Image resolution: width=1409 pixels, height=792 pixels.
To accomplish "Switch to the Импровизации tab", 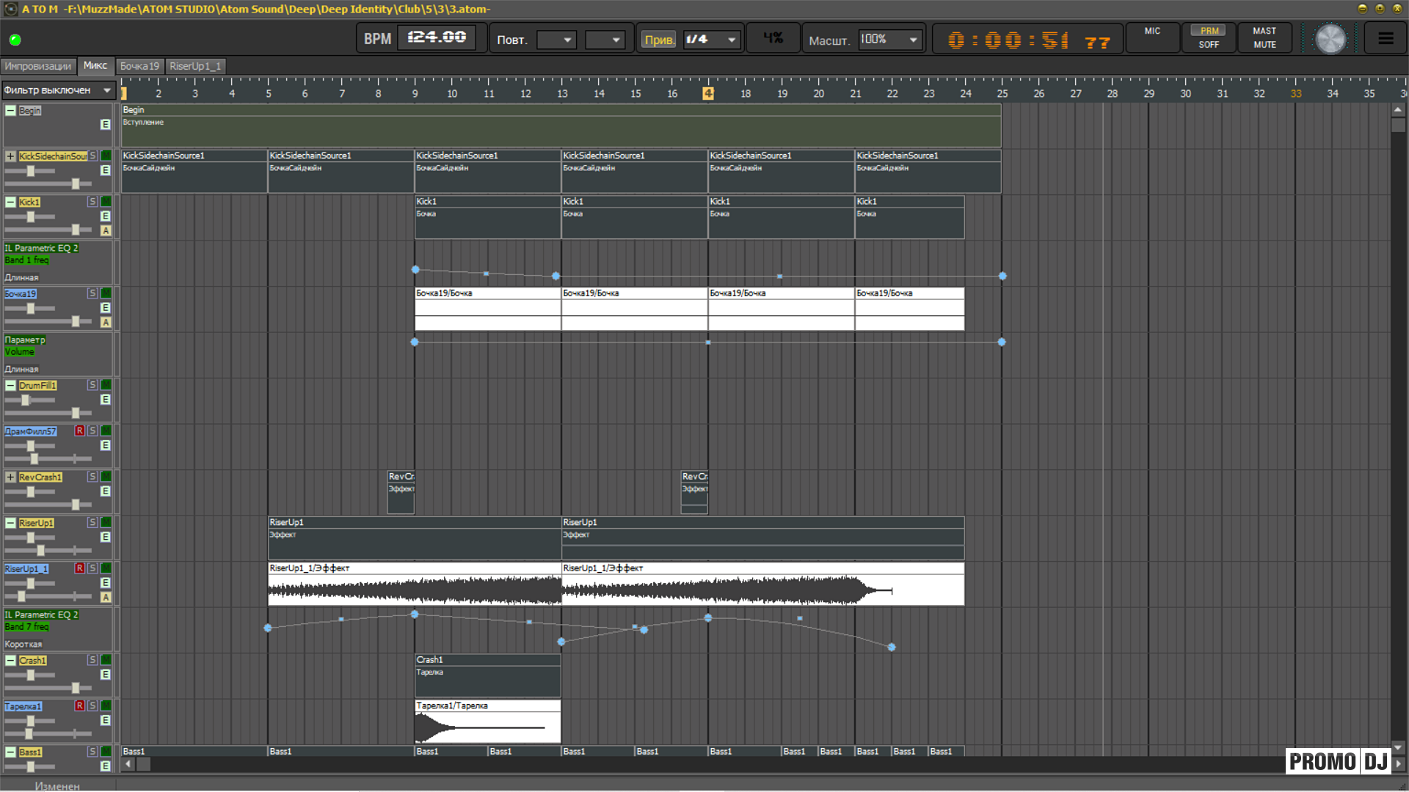I will [x=38, y=66].
